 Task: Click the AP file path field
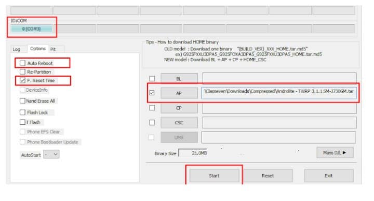[279, 93]
